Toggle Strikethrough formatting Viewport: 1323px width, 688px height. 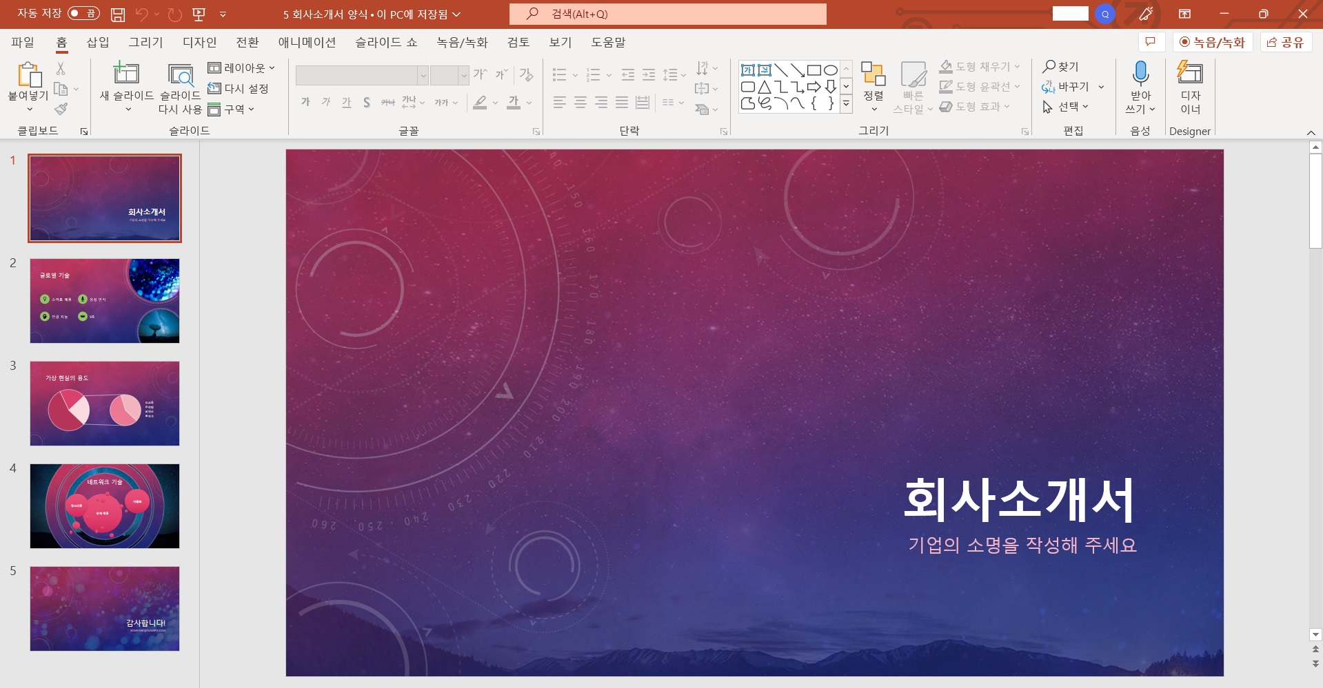pyautogui.click(x=388, y=103)
